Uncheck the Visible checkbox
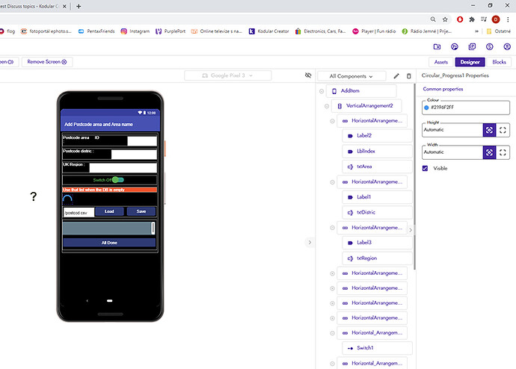The height and width of the screenshot is (369, 516). 426,169
